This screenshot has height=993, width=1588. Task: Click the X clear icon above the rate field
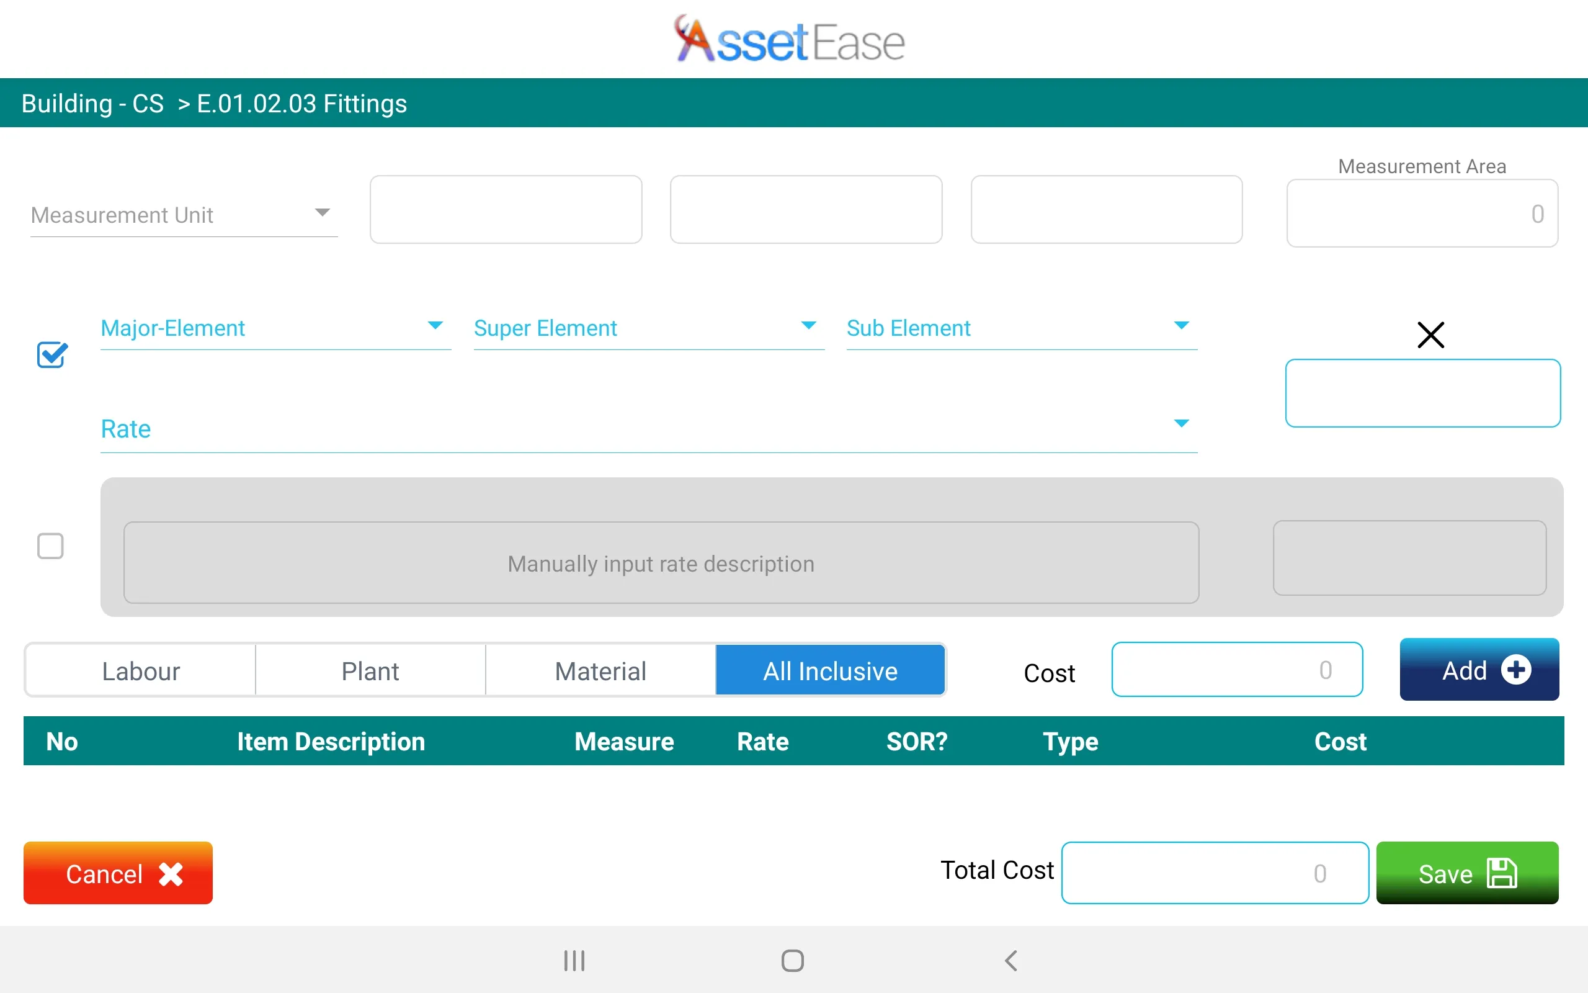[1430, 335]
